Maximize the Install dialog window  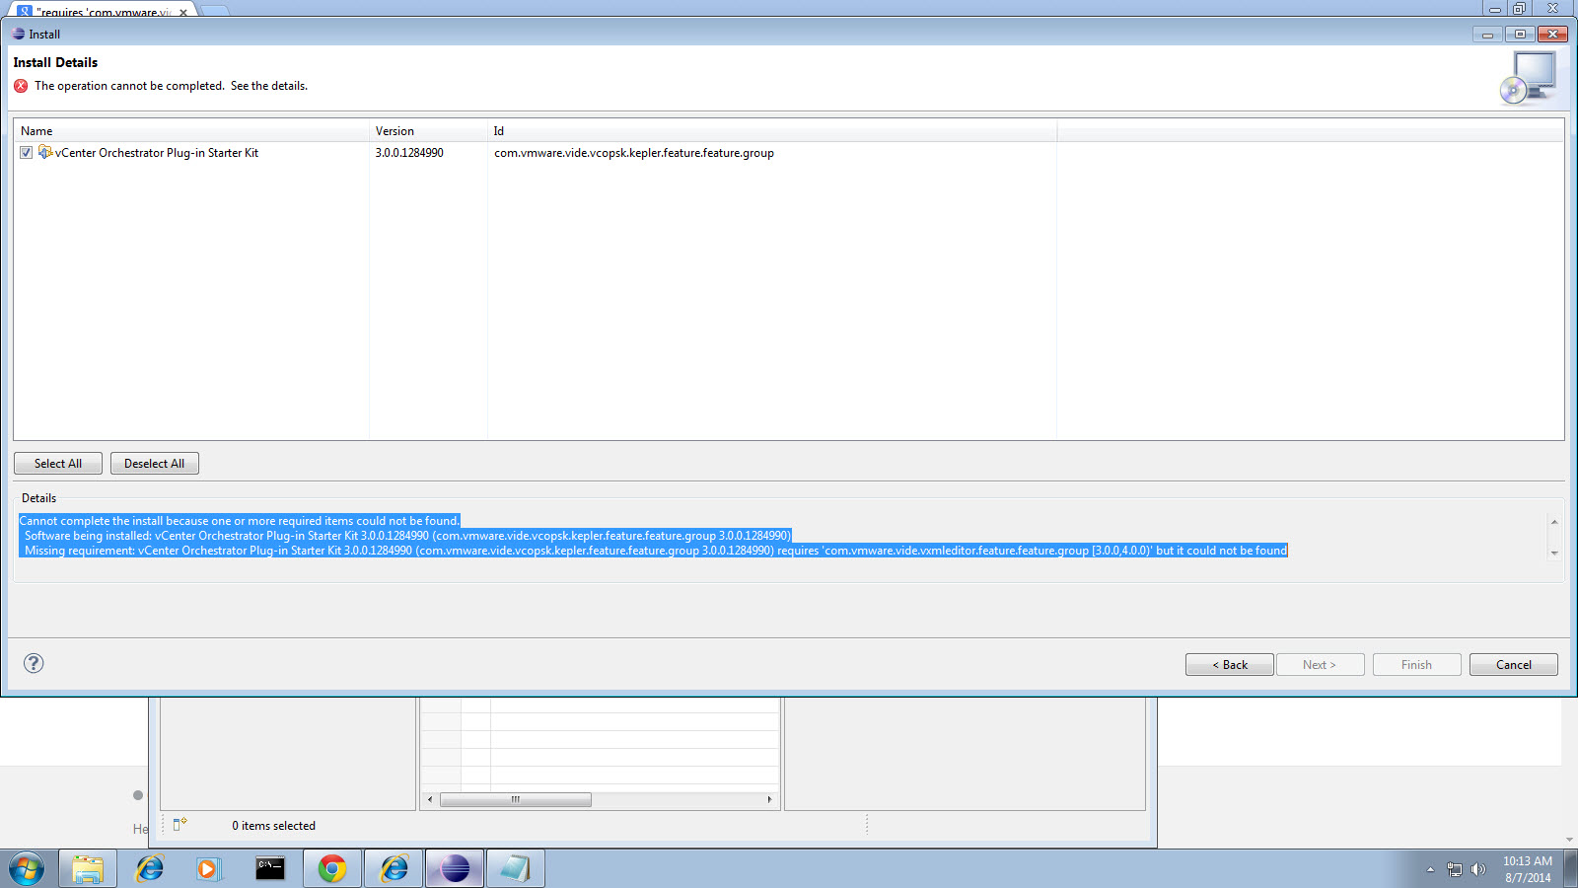1520,34
